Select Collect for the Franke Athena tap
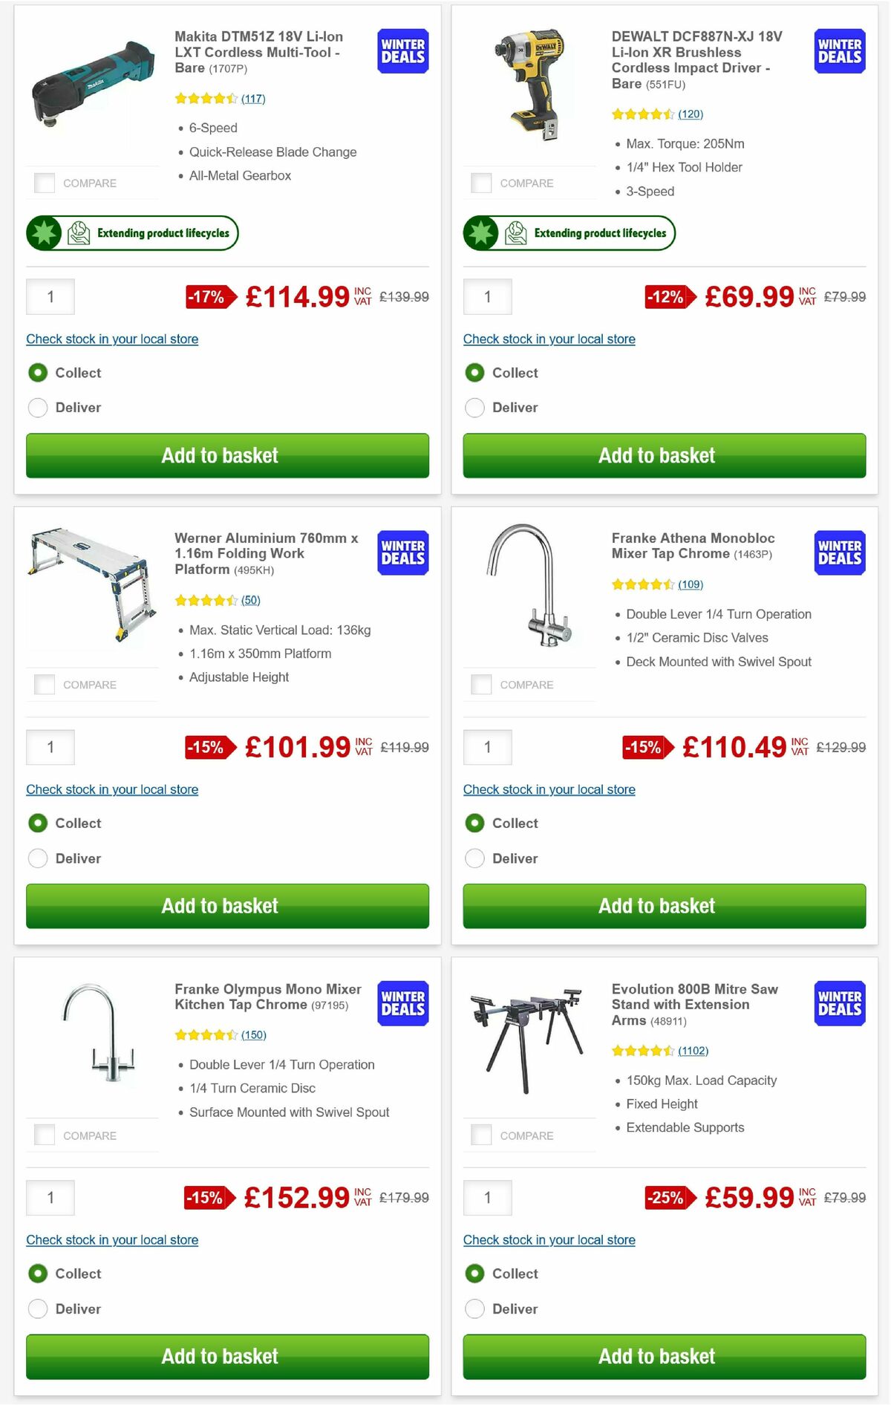This screenshot has height=1405, width=891. point(474,823)
